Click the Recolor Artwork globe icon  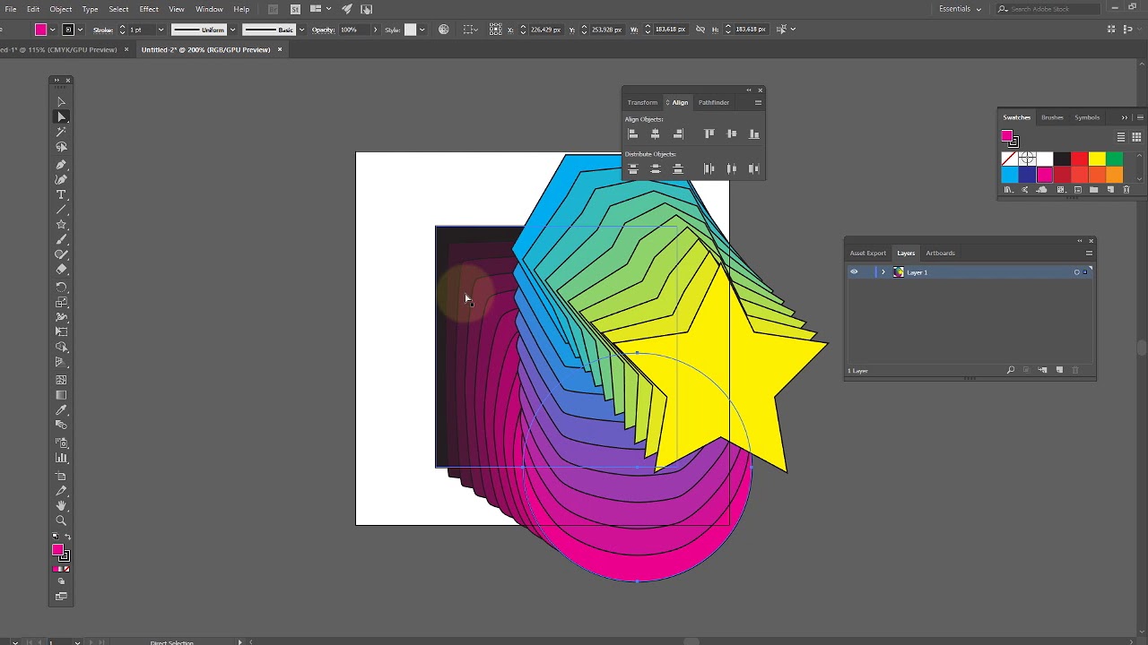pos(444,30)
